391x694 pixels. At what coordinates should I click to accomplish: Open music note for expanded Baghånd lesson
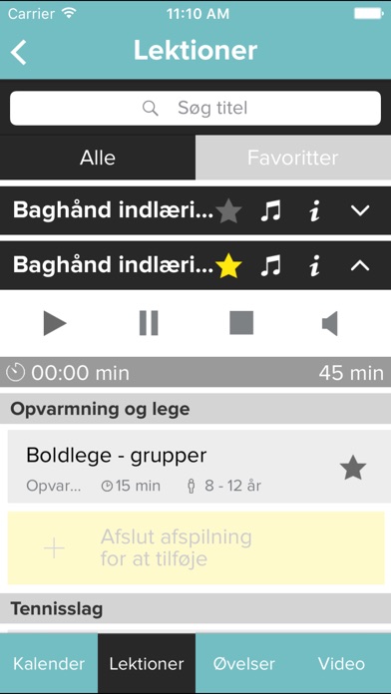click(270, 266)
